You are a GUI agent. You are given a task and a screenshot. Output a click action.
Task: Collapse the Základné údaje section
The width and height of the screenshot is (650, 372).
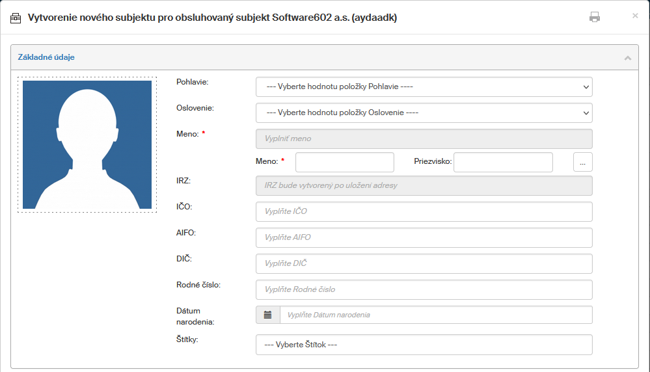627,58
